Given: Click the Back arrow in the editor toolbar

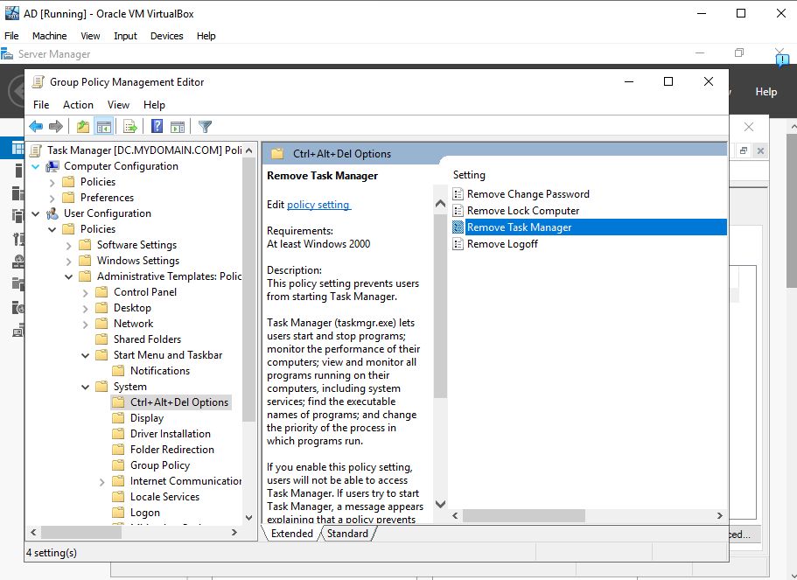Looking at the screenshot, I should 36,126.
